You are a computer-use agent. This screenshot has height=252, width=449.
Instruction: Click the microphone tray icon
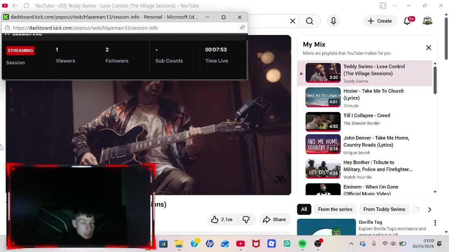374,244
